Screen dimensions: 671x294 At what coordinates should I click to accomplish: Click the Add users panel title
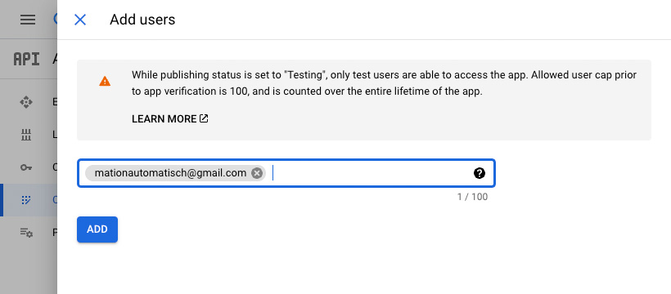click(x=142, y=20)
